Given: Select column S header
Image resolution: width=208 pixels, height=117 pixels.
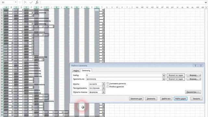Looking at the screenshot, I should pyautogui.click(x=97, y=7).
